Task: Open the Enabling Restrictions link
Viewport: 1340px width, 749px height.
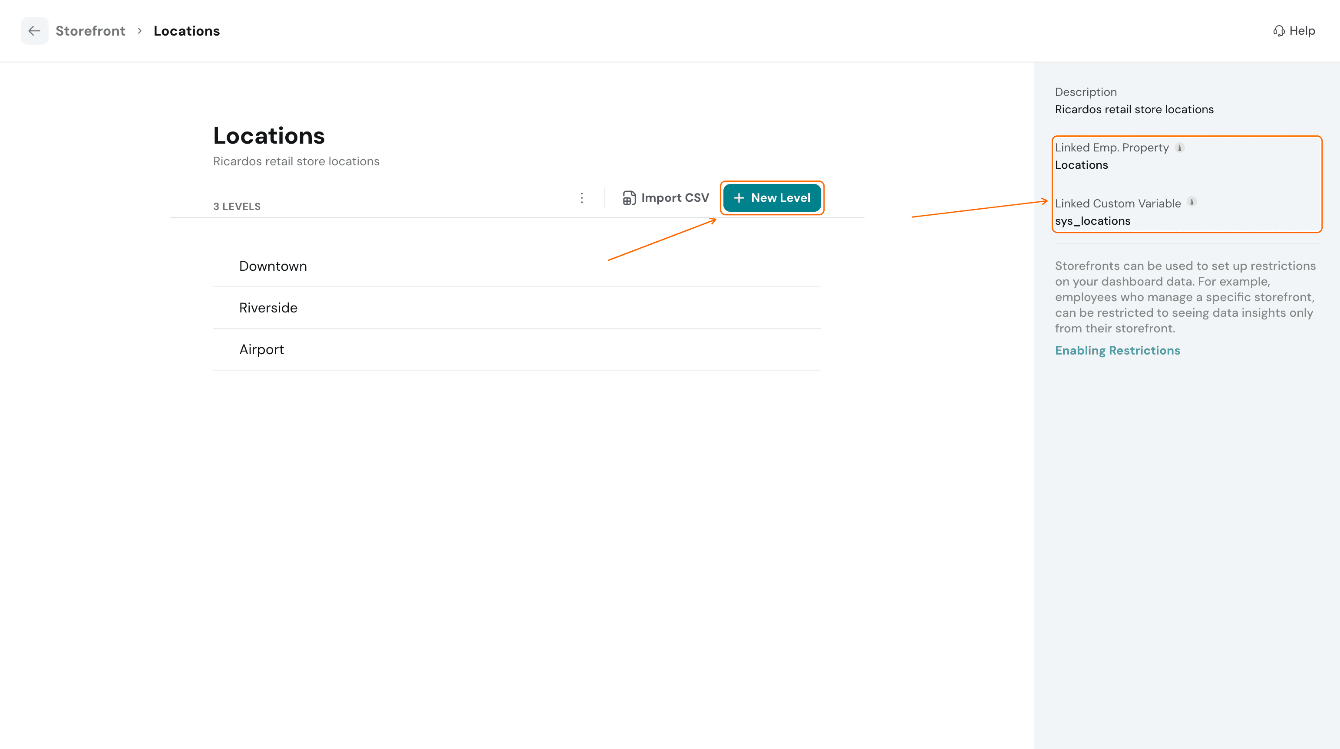Action: 1117,351
